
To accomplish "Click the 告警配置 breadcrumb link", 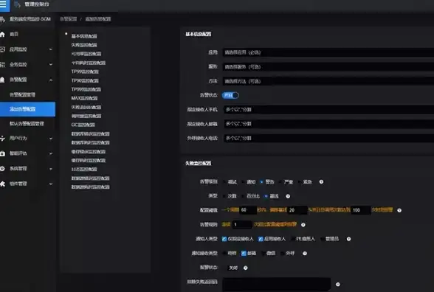I will pyautogui.click(x=68, y=19).
